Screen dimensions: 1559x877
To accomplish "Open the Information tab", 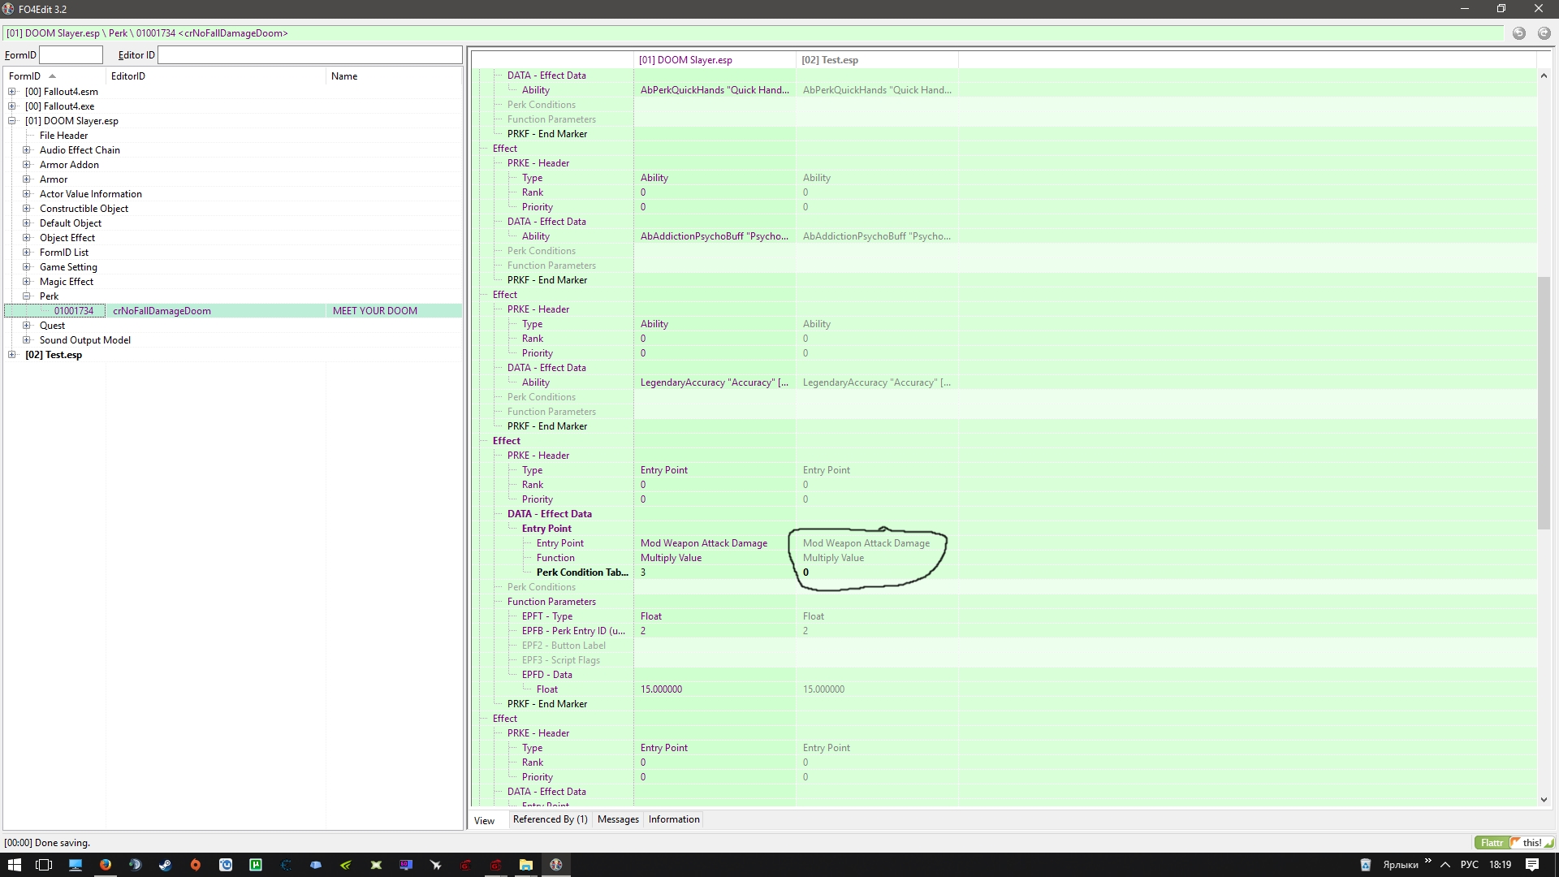I will click(x=673, y=819).
